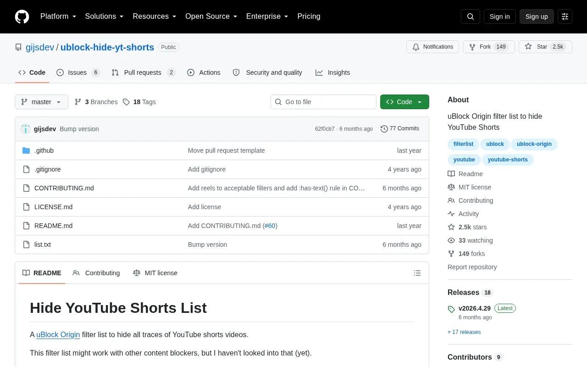Click the pulse icon beside Activity
The height and width of the screenshot is (367, 587).
tap(451, 214)
